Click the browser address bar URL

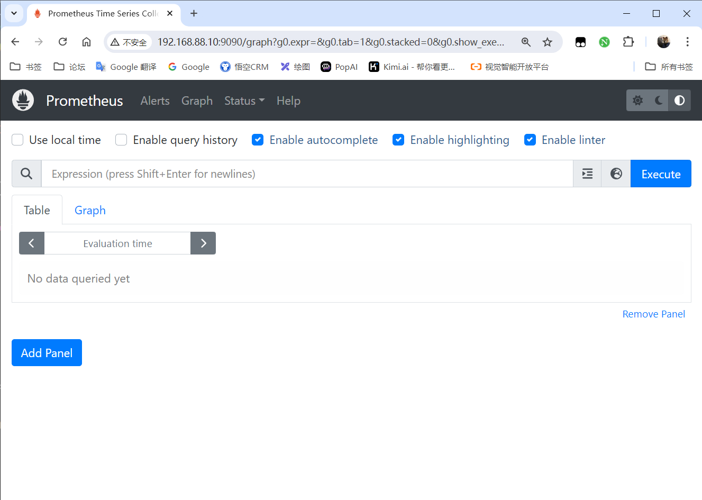331,42
